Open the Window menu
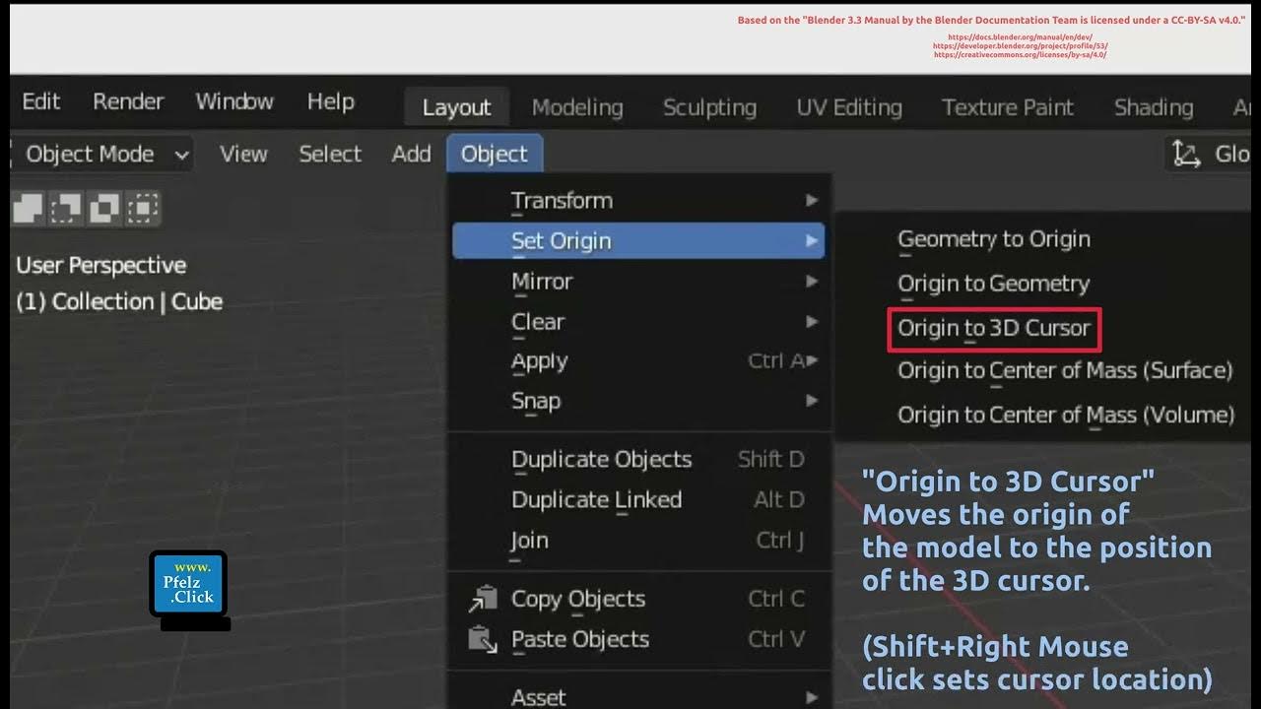Image resolution: width=1261 pixels, height=709 pixels. pyautogui.click(x=234, y=101)
